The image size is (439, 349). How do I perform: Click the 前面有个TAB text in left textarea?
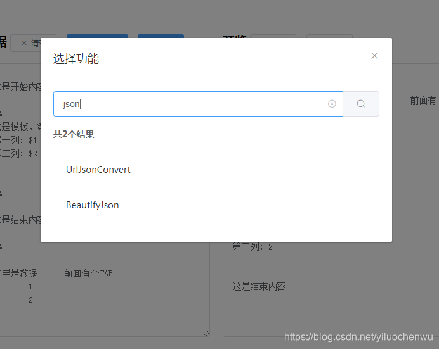[88, 273]
